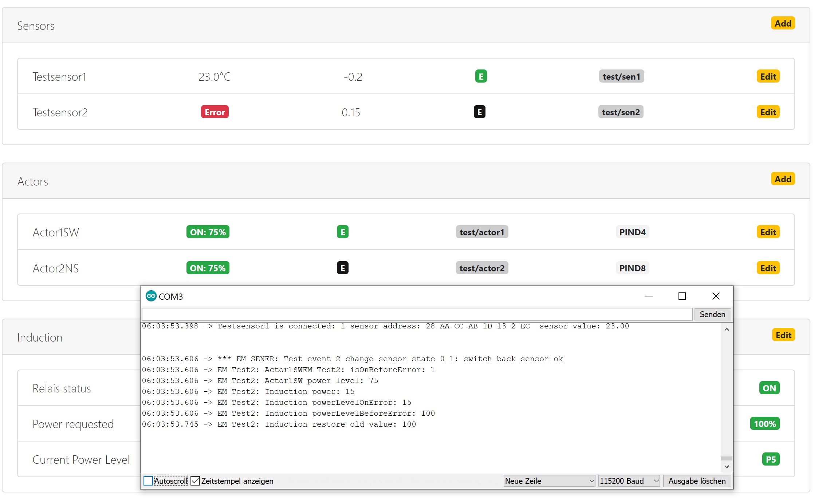Open the Neue Zeile line ending dropdown
The image size is (818, 499).
[x=549, y=481]
